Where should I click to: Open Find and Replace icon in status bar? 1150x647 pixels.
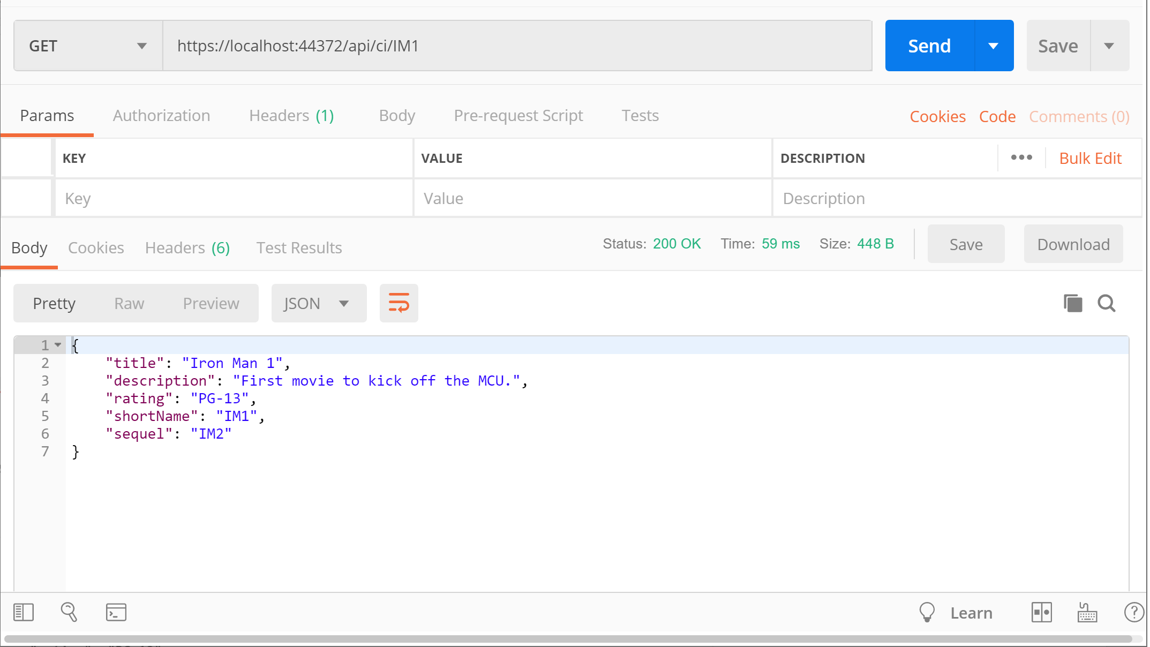[69, 612]
